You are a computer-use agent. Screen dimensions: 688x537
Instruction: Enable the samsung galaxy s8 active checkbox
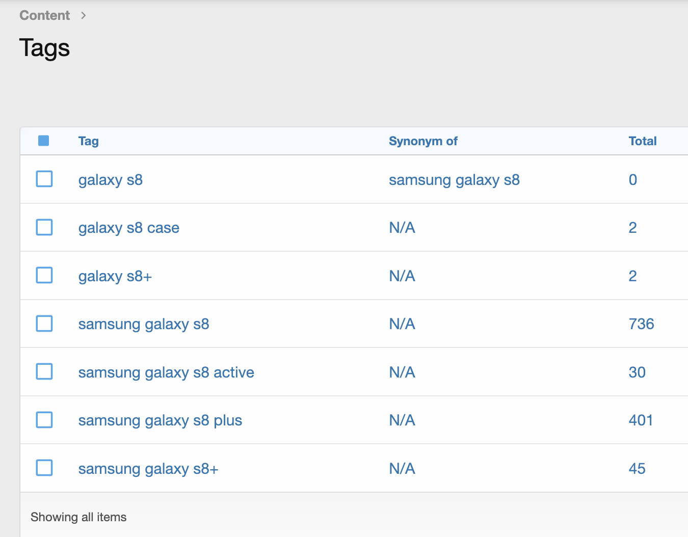pyautogui.click(x=44, y=371)
